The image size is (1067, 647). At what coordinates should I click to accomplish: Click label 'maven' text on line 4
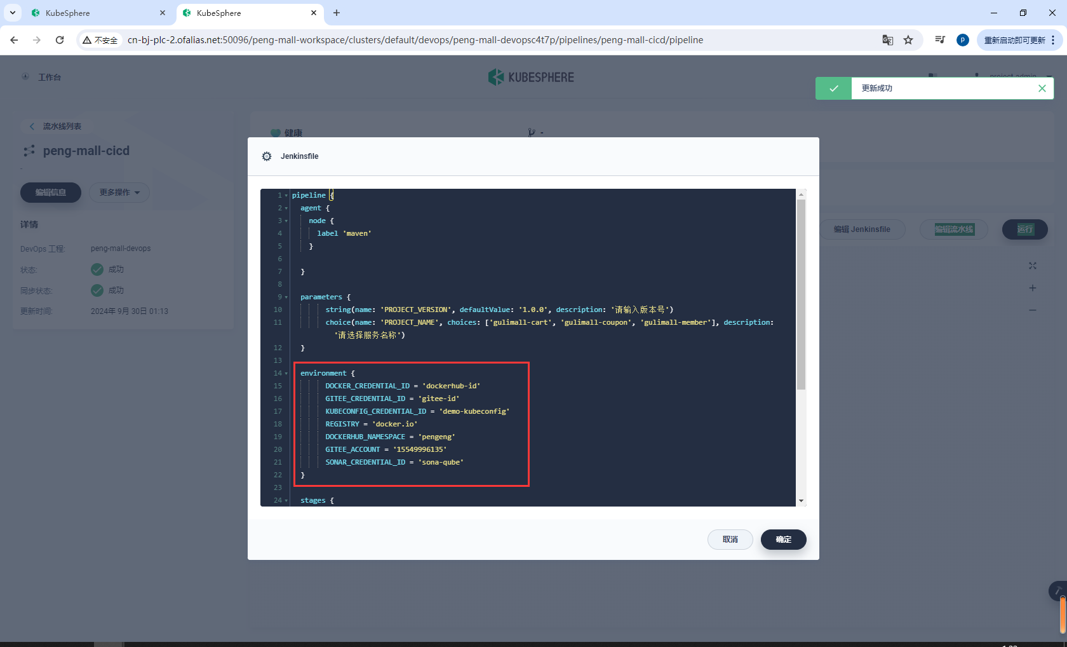point(344,233)
